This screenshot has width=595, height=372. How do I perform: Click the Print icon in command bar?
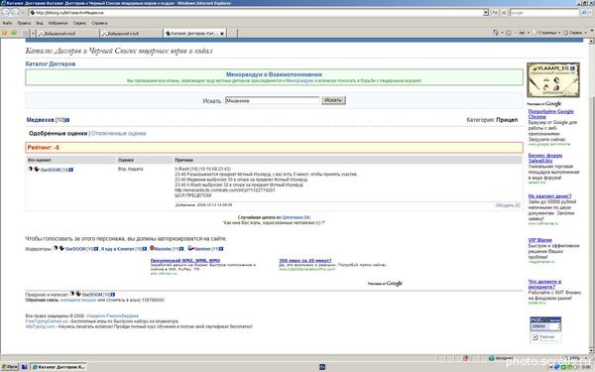(522, 33)
